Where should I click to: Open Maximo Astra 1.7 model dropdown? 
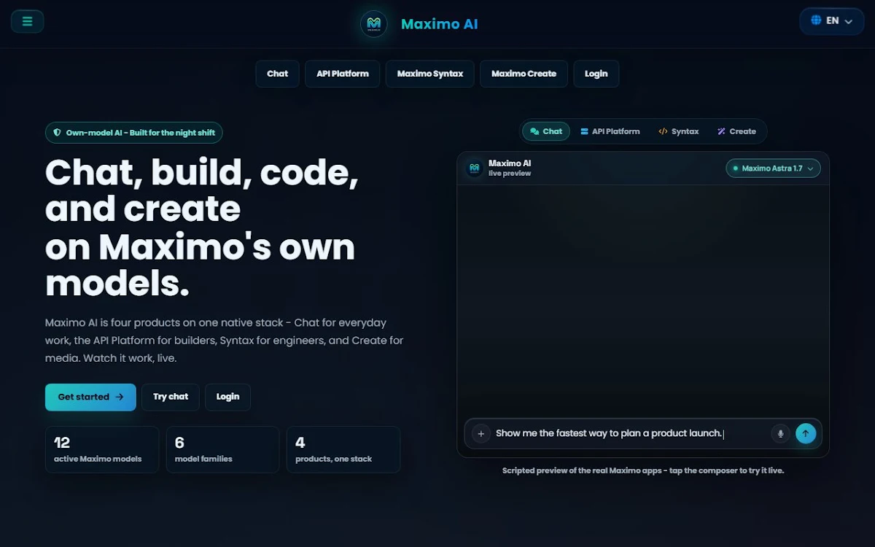tap(773, 168)
